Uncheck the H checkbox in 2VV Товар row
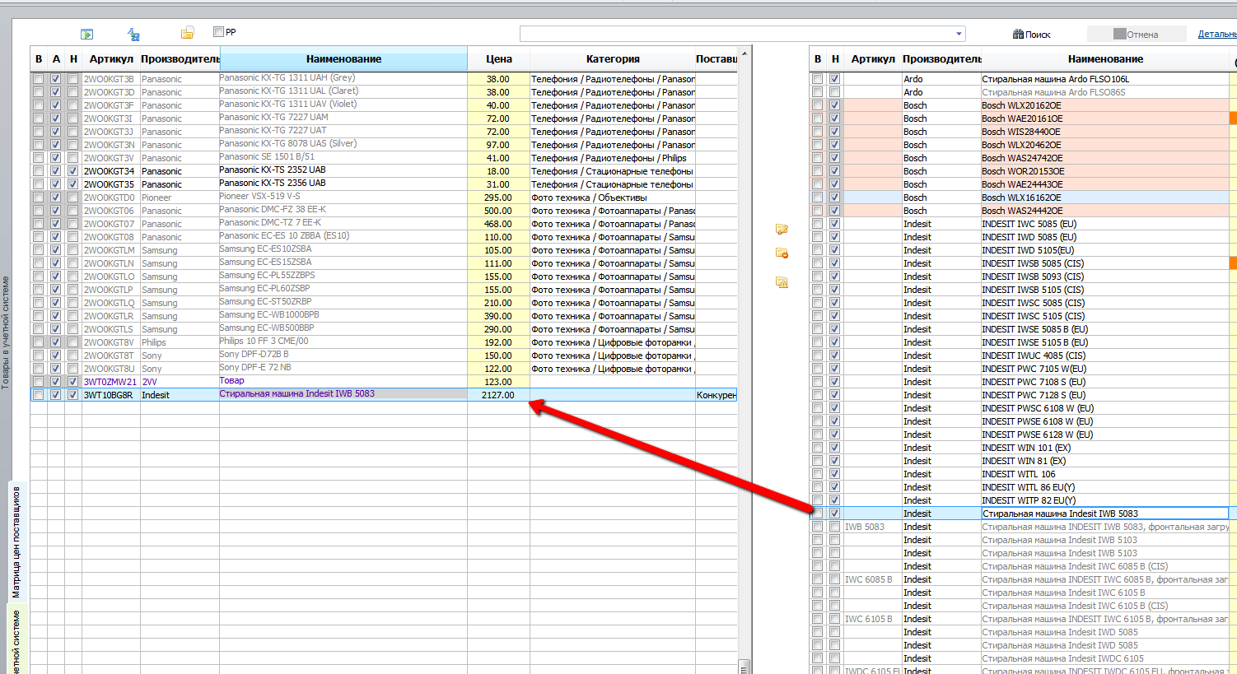Screen dimensions: 1237x674 [72, 382]
